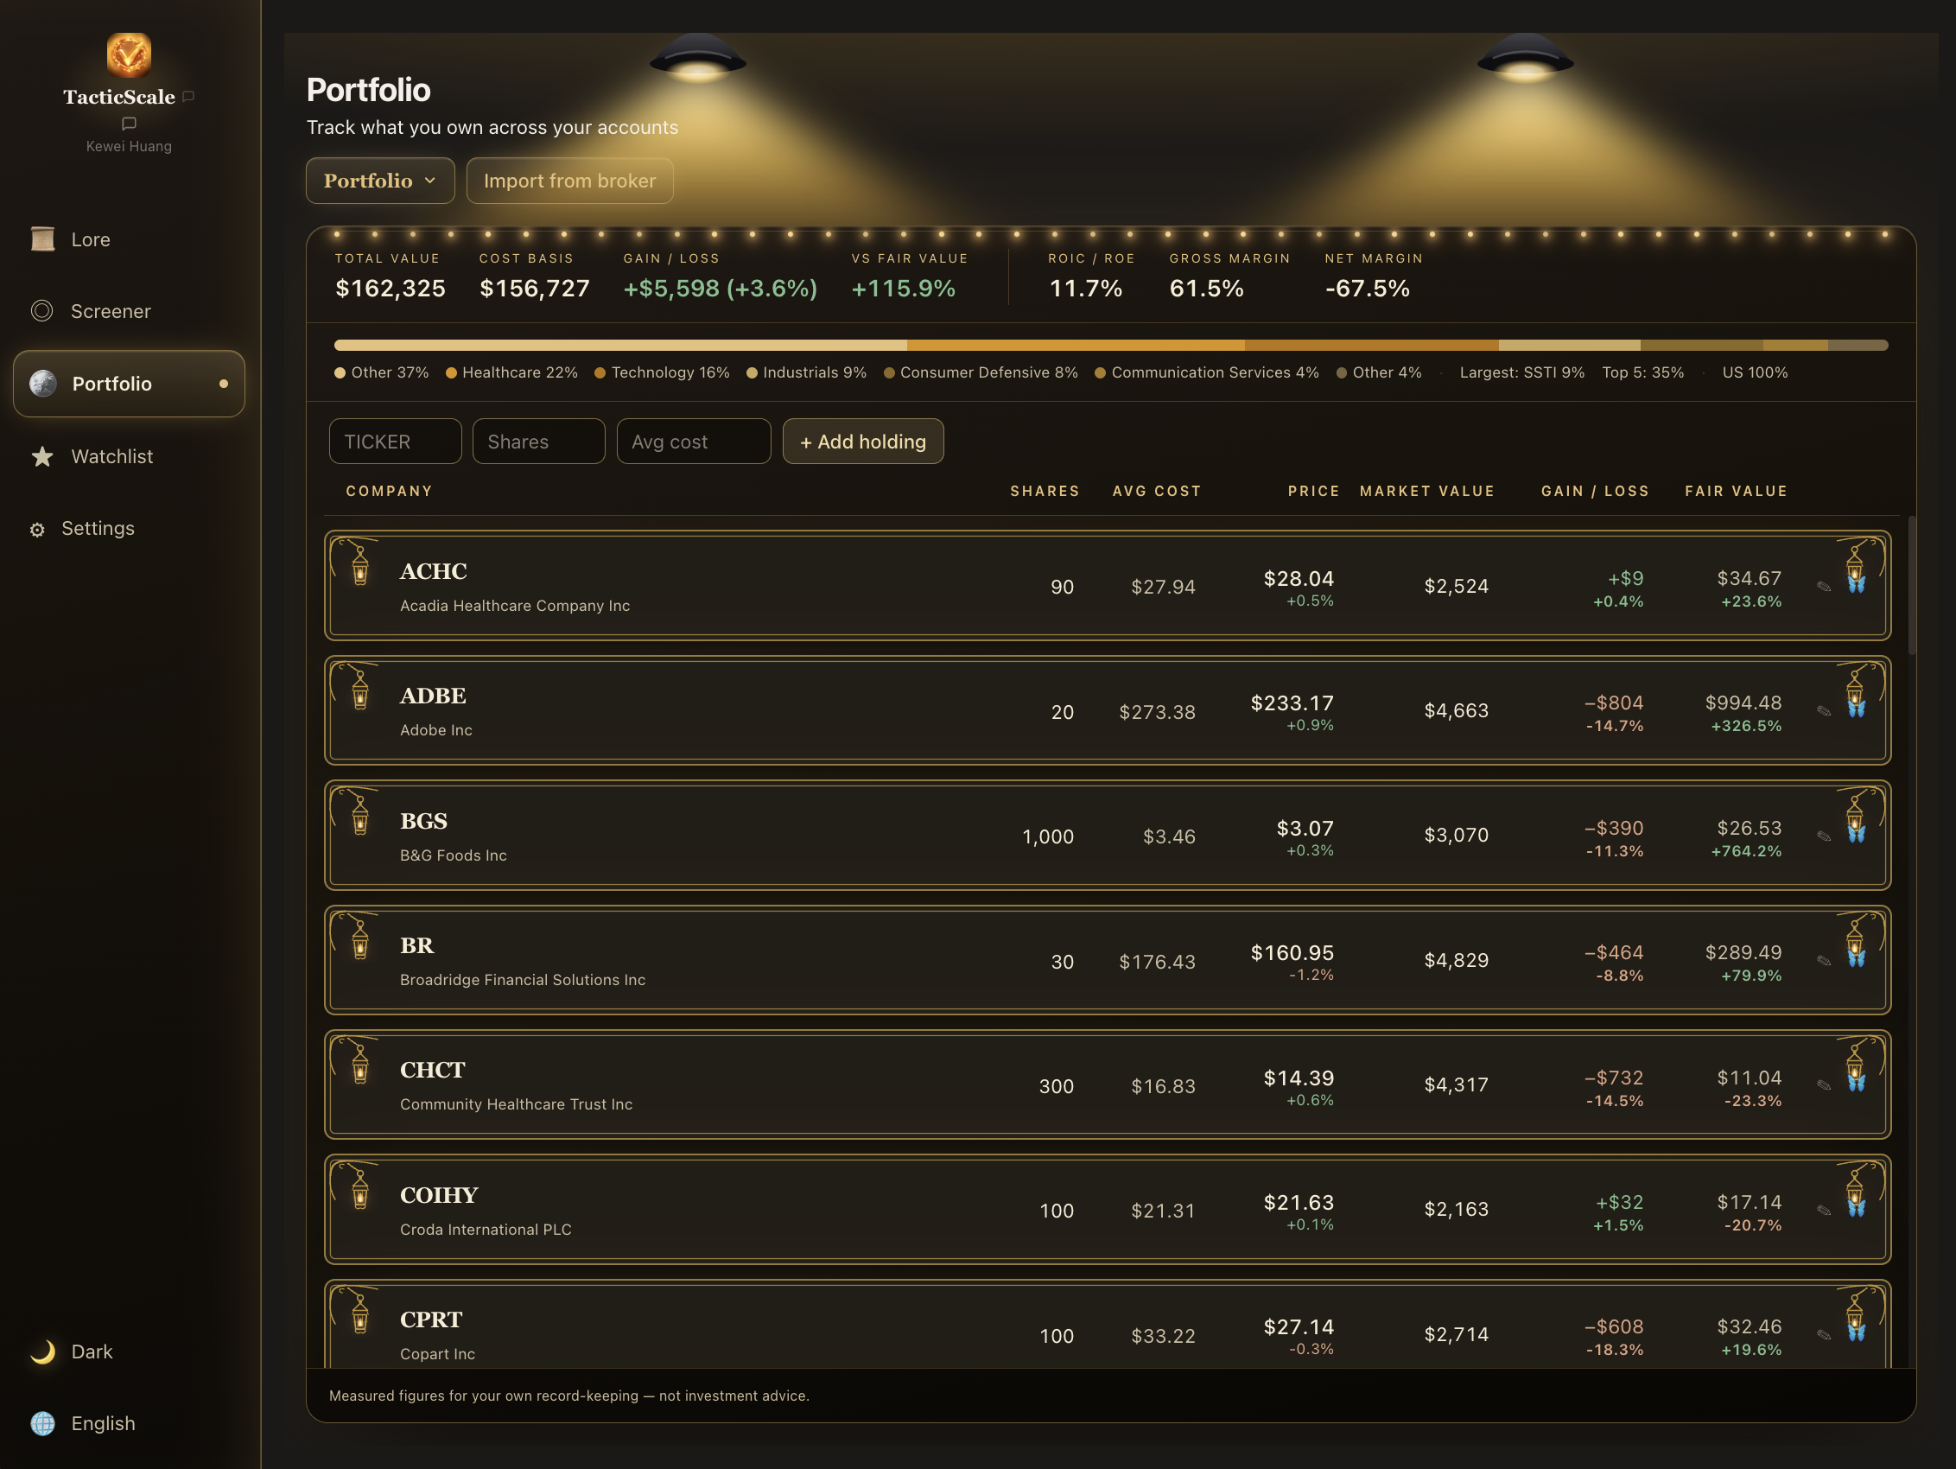Edit the COIHY holding with pencil icon
1956x1469 pixels.
[1823, 1210]
